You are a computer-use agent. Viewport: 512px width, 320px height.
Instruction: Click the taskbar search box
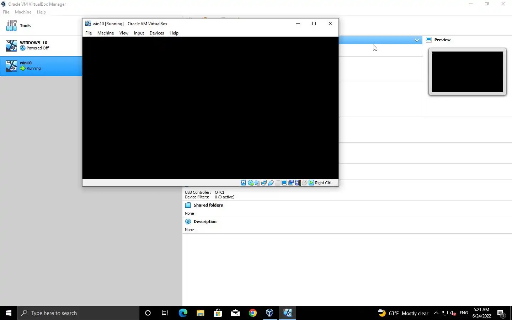78,313
